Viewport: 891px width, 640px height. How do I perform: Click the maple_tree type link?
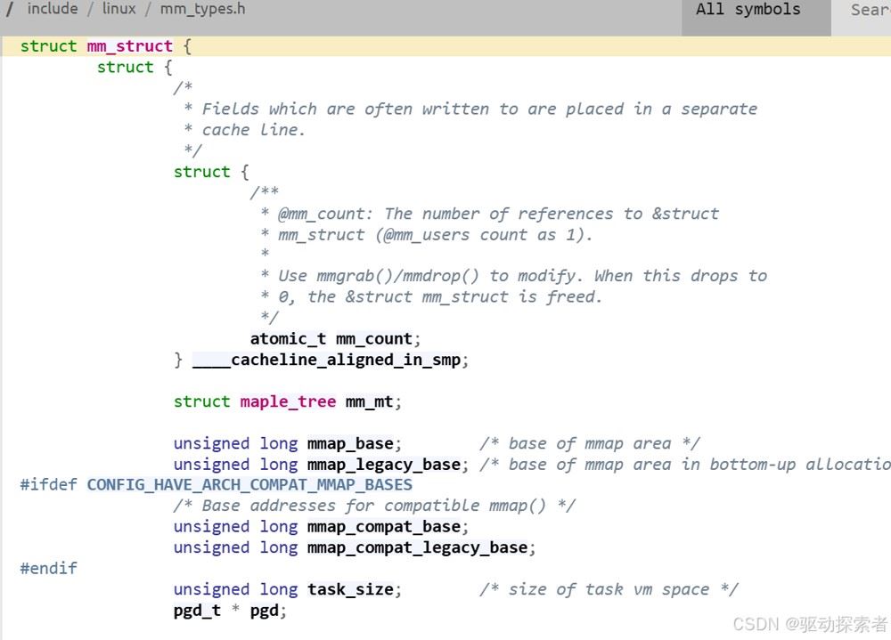(288, 402)
